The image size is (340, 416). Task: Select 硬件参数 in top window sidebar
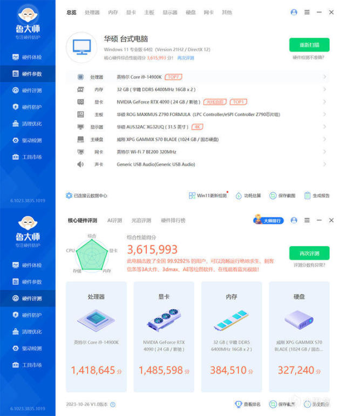click(x=28, y=74)
